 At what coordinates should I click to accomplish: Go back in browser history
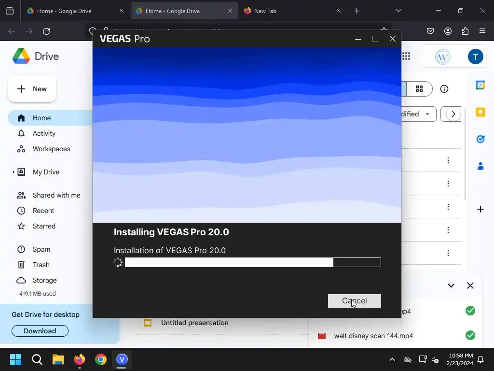(12, 31)
